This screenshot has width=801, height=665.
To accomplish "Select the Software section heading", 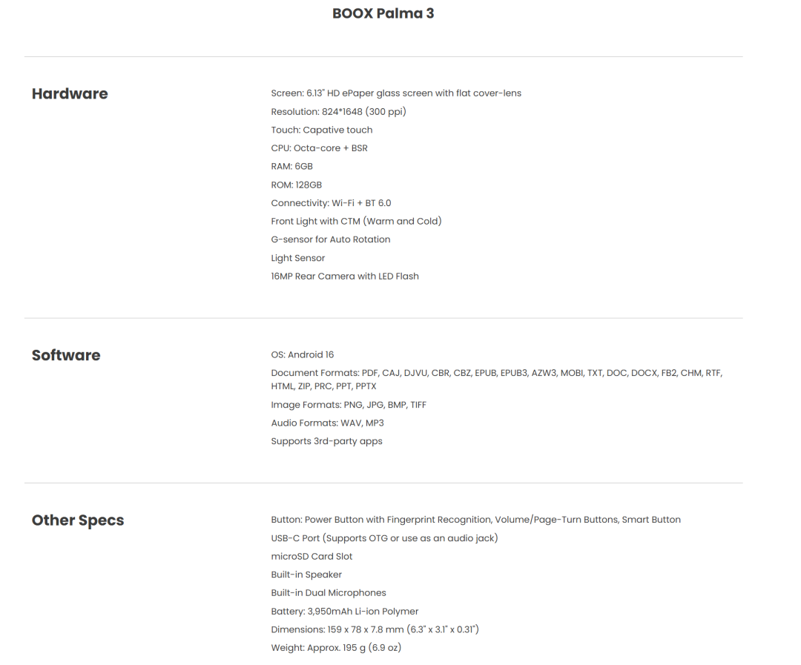I will point(66,355).
